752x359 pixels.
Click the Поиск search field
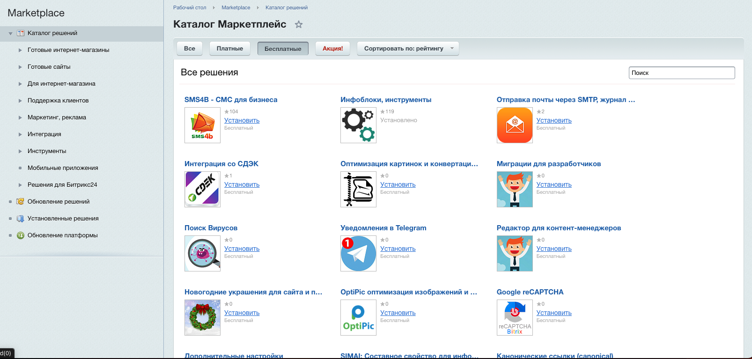pyautogui.click(x=681, y=73)
